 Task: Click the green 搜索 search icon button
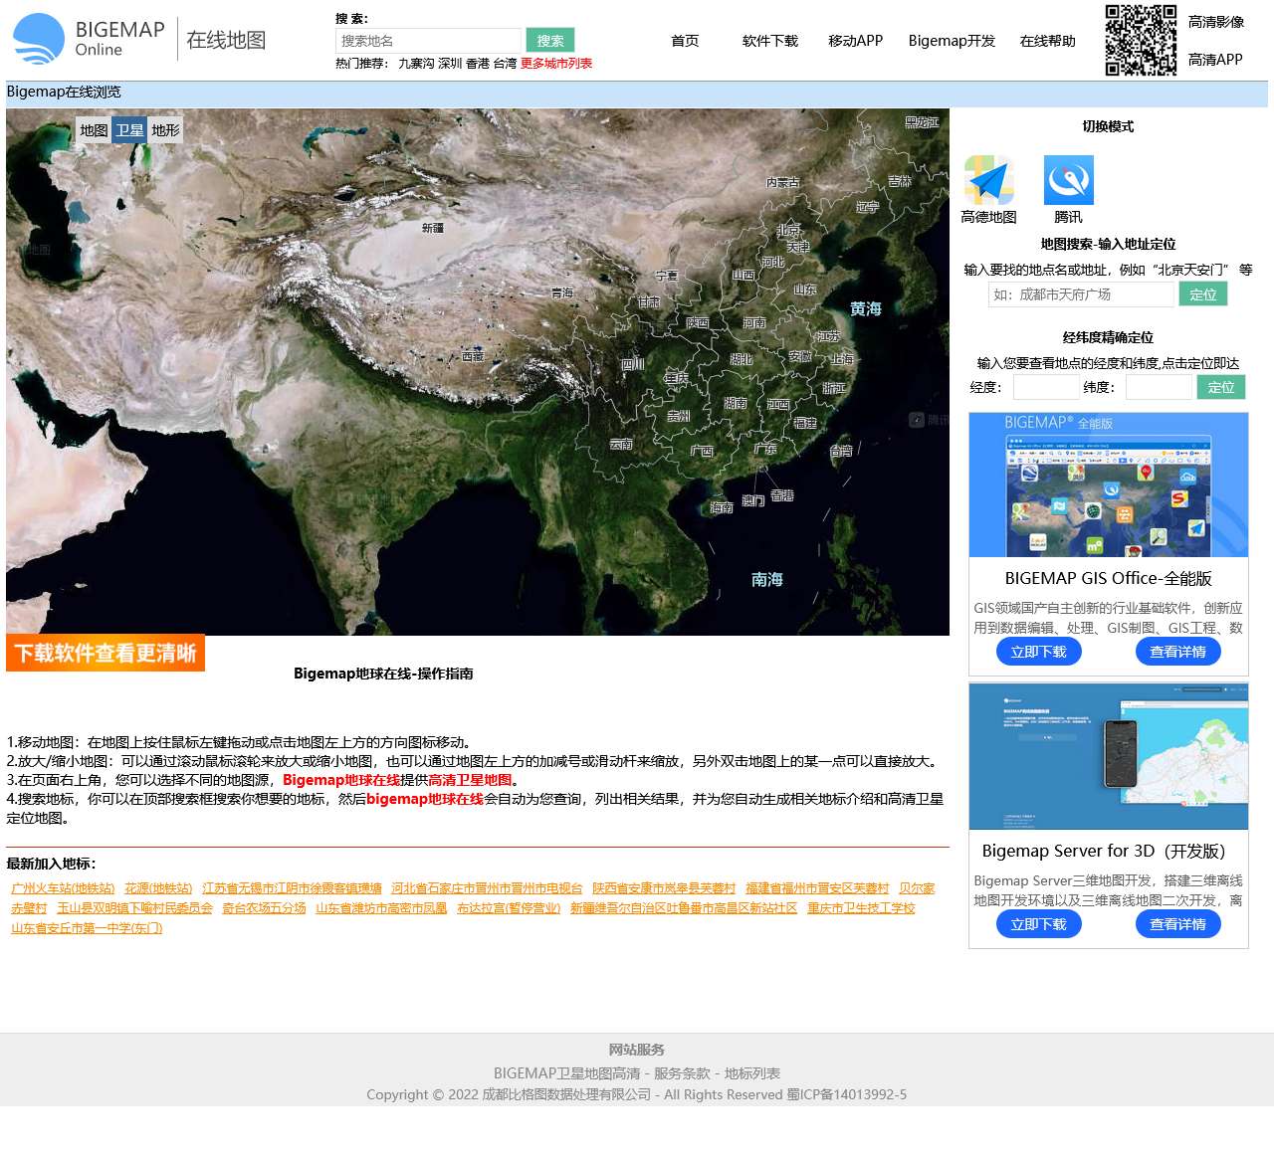[549, 39]
